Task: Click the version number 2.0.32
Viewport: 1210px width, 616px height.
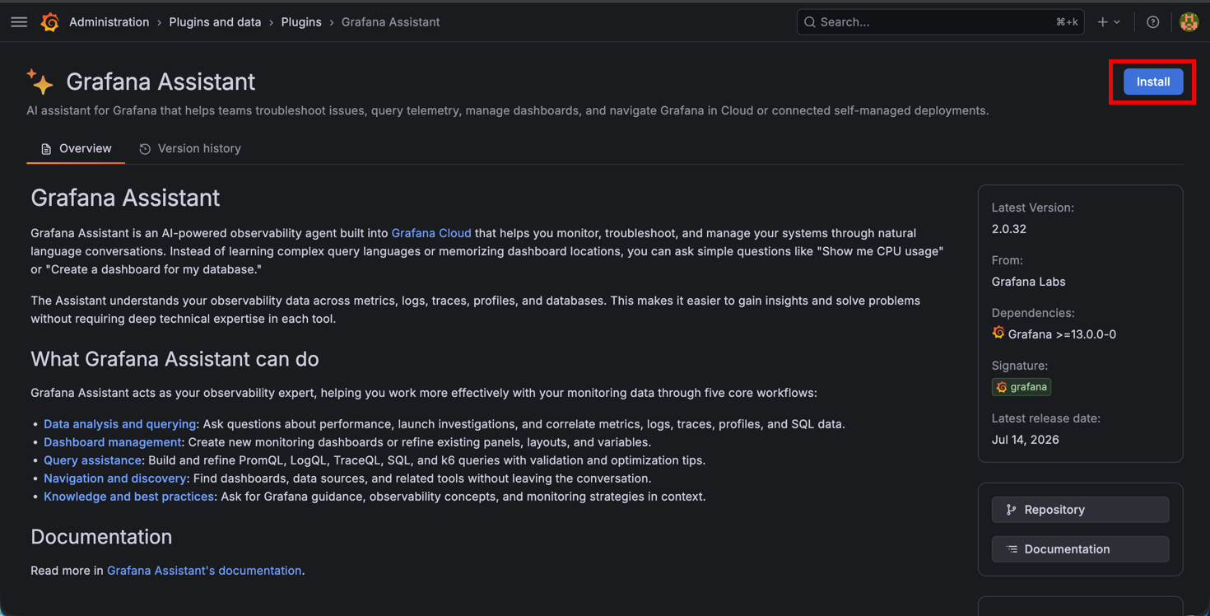Action: pyautogui.click(x=1009, y=229)
